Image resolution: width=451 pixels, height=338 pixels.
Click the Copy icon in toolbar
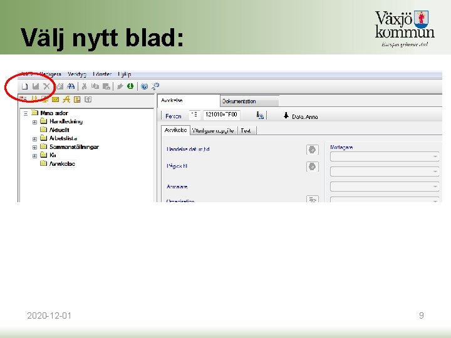(95, 86)
